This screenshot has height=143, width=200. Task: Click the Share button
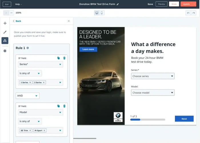coord(174,4)
